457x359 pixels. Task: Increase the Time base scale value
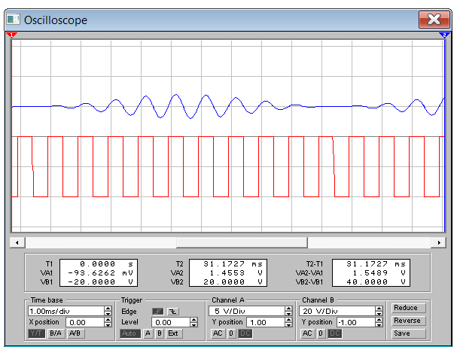[x=108, y=309]
